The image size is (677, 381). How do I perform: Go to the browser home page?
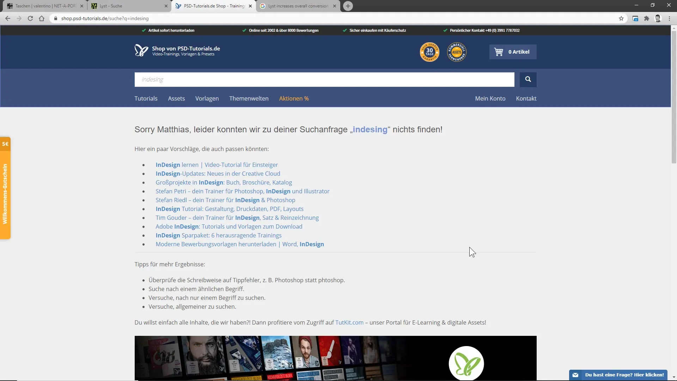(42, 18)
